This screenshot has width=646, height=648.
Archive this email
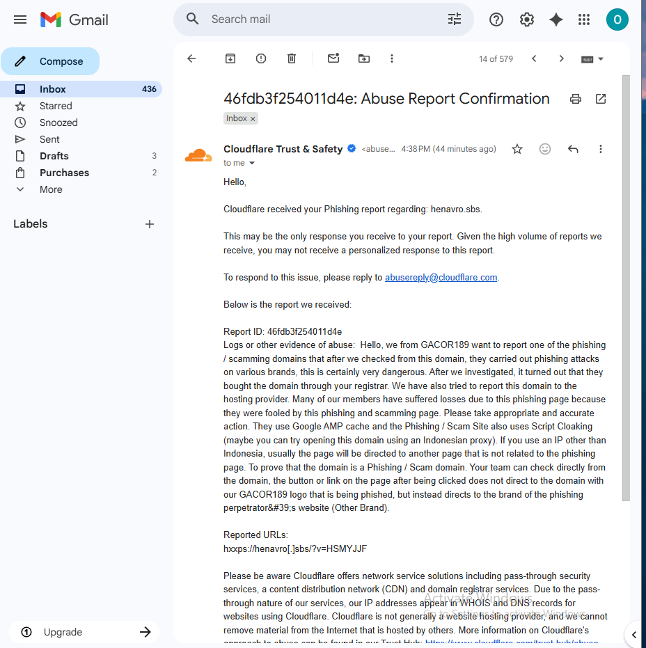point(230,58)
